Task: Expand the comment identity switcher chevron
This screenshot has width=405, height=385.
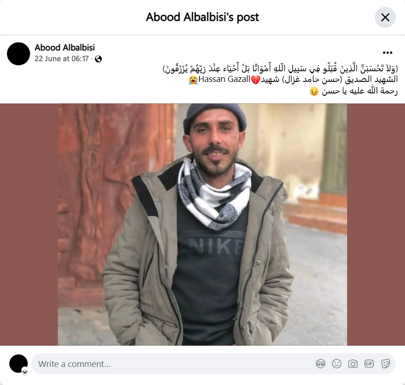Action: (x=25, y=372)
